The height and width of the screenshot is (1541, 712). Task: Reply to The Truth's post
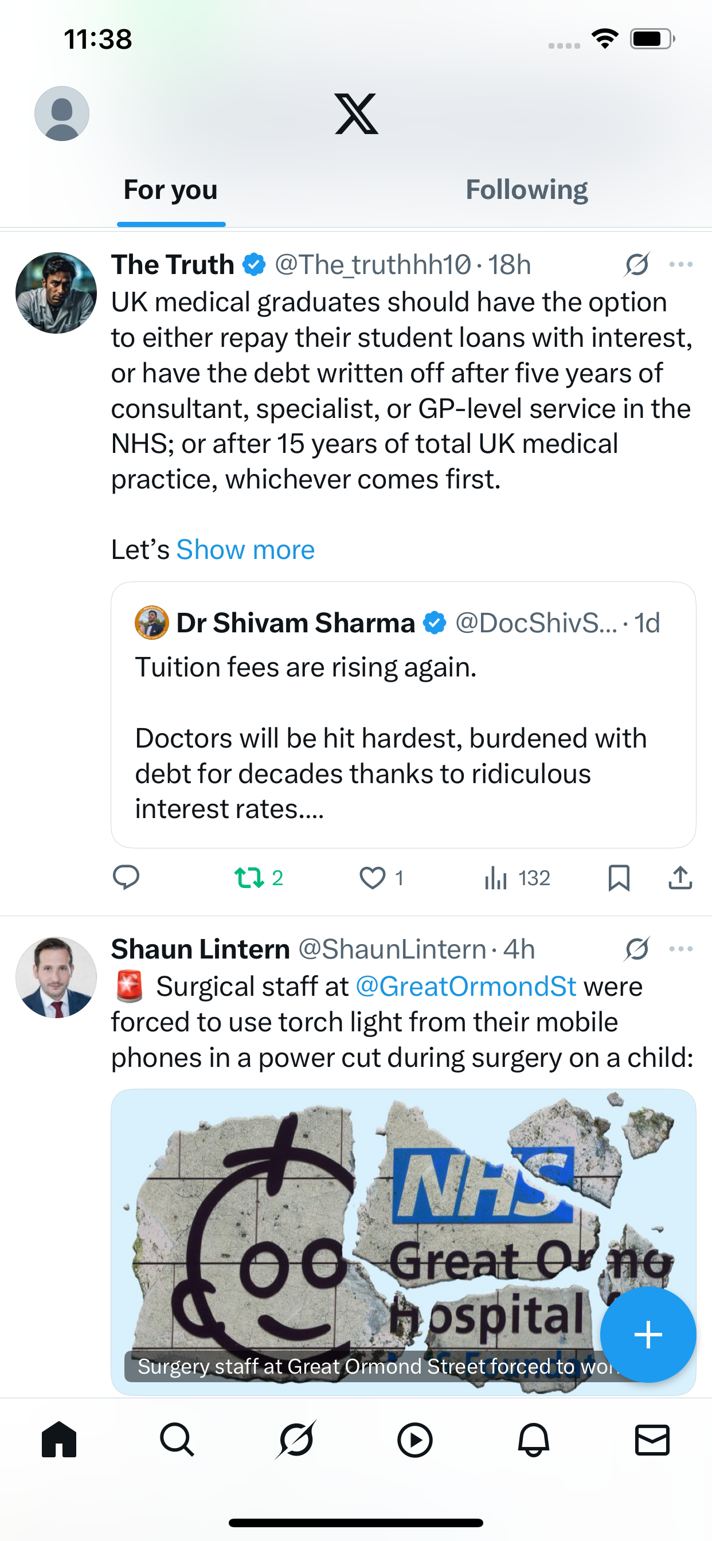(x=126, y=878)
